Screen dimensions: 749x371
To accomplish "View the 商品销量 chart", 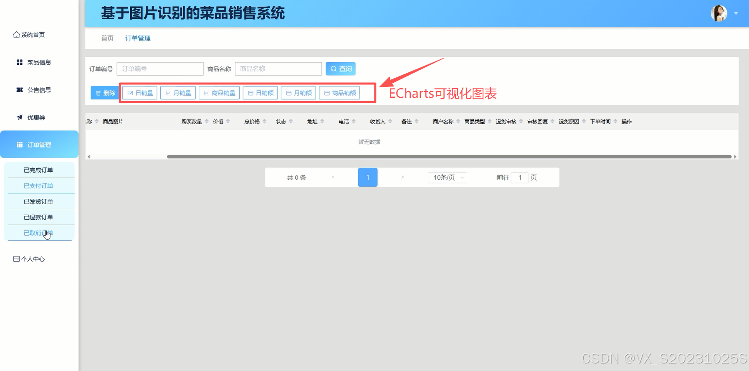I will (219, 93).
